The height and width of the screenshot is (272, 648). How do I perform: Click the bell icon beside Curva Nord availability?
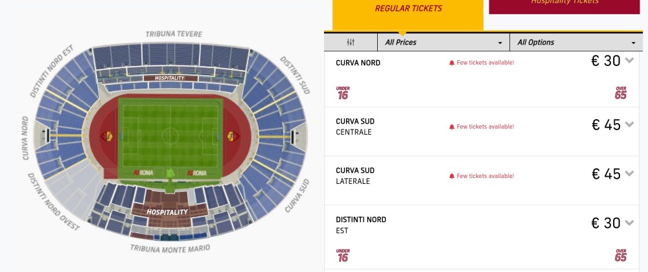click(x=452, y=63)
